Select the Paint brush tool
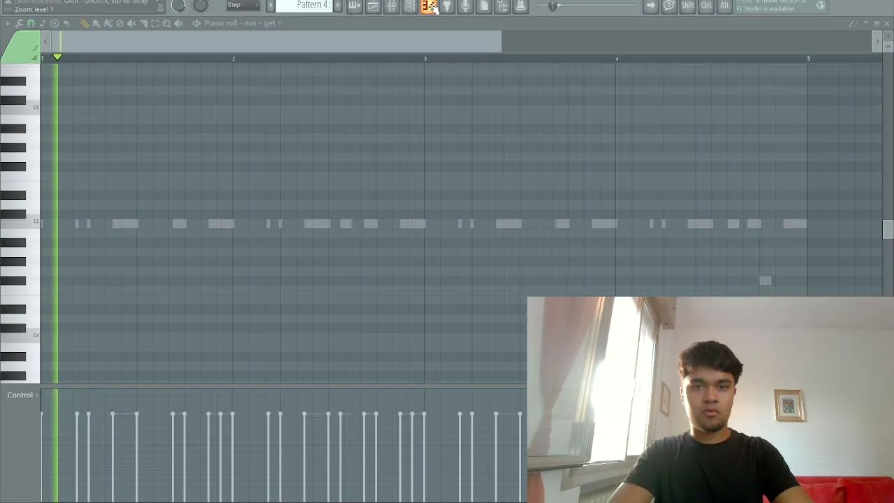This screenshot has width=894, height=503. click(x=96, y=24)
